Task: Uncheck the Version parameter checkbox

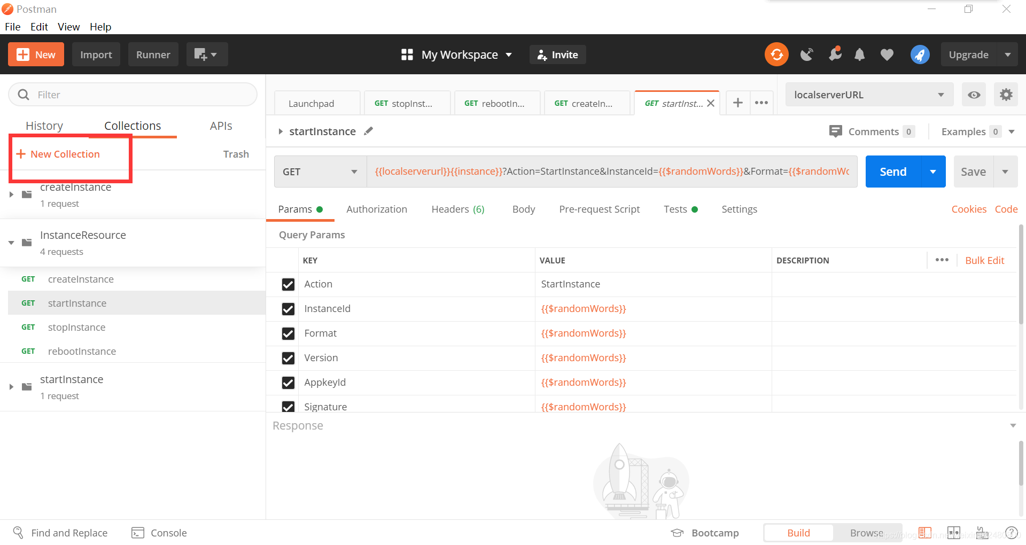Action: (x=288, y=358)
